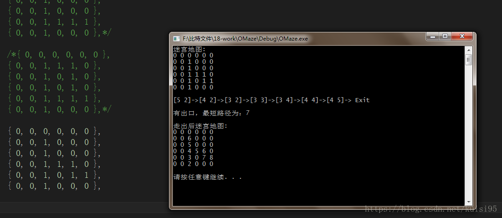
Task: Click console row "0 0 4 5 6 0"
Action: pos(193,151)
